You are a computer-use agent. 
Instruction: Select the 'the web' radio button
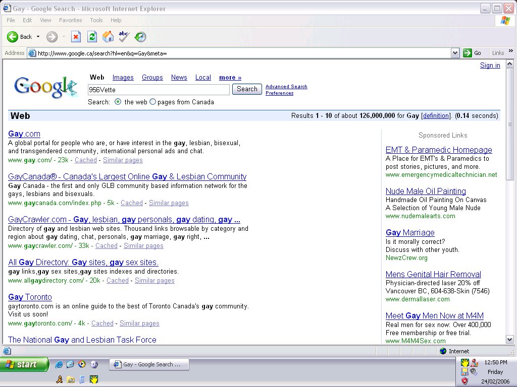(118, 102)
